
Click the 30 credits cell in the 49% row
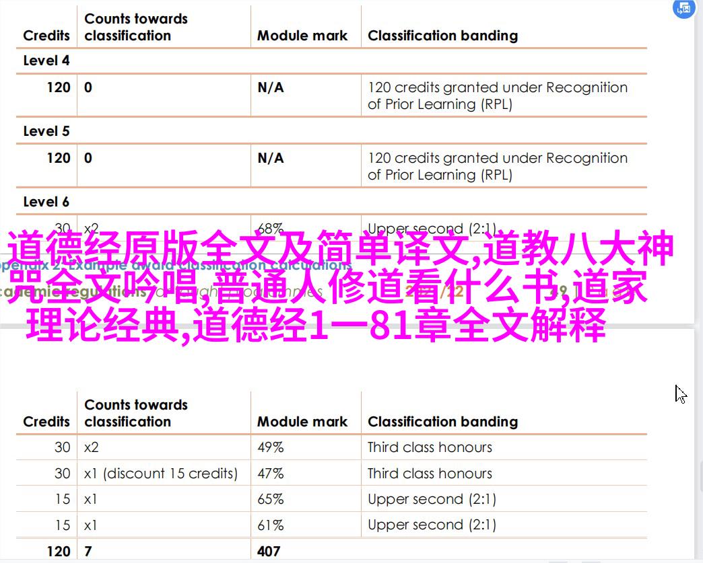(x=63, y=447)
